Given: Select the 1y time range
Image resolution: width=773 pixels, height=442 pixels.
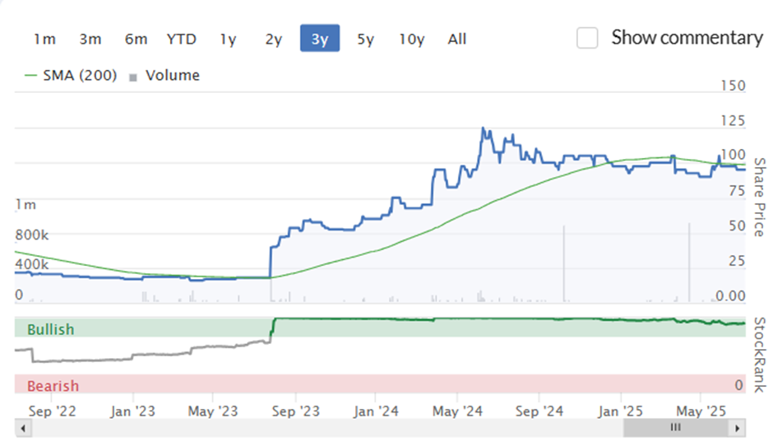Looking at the screenshot, I should click(x=228, y=39).
